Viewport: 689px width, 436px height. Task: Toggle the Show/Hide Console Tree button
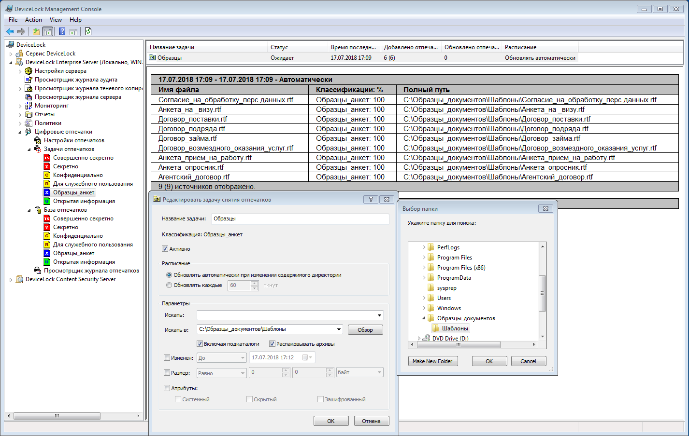[47, 32]
